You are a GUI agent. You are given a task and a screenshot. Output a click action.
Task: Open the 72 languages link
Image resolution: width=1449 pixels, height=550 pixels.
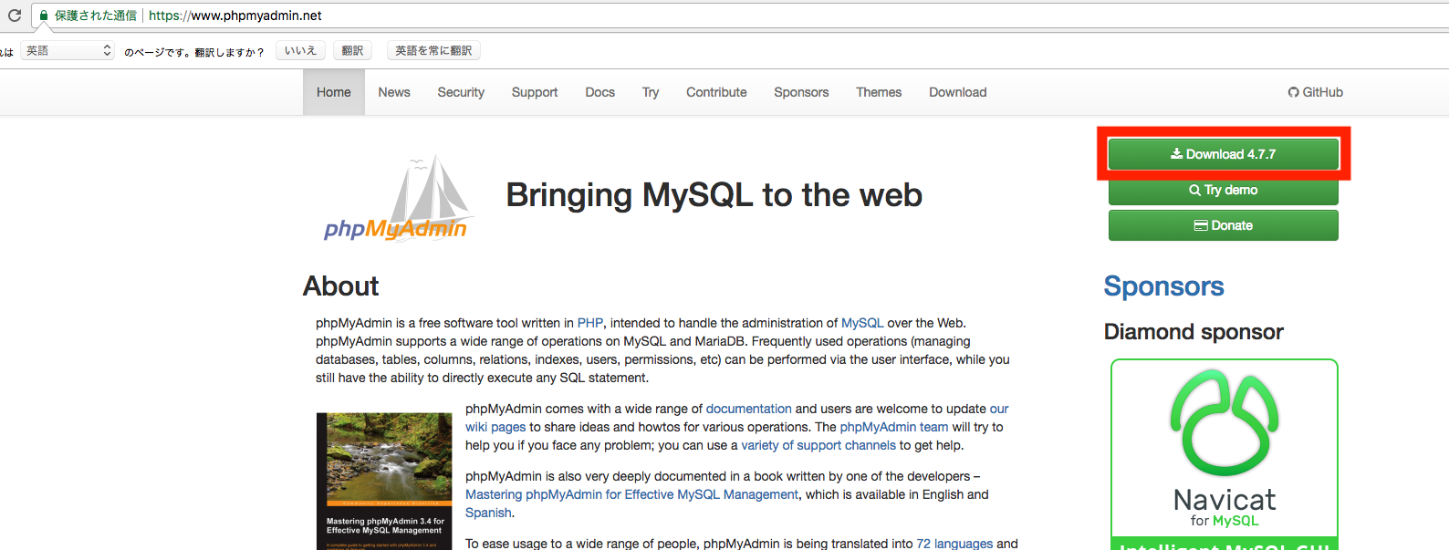[x=954, y=544]
